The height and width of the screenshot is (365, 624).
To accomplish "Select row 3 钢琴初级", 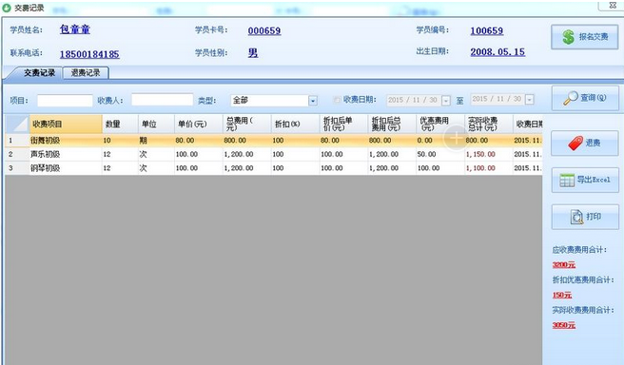I will (273, 168).
